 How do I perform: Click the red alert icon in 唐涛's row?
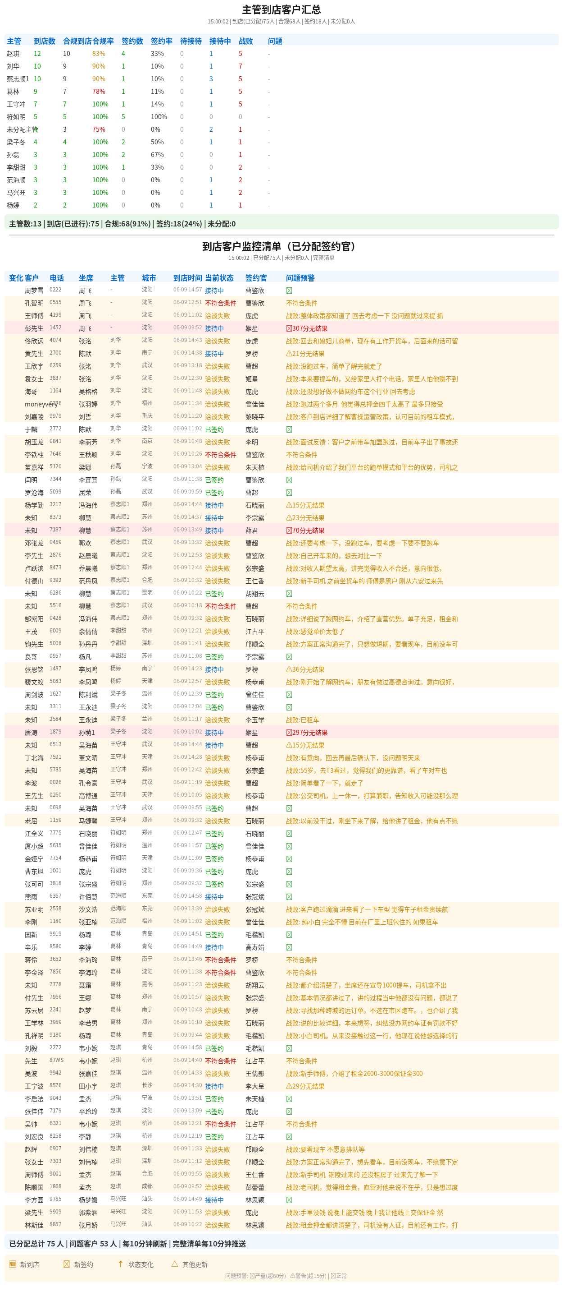click(289, 732)
